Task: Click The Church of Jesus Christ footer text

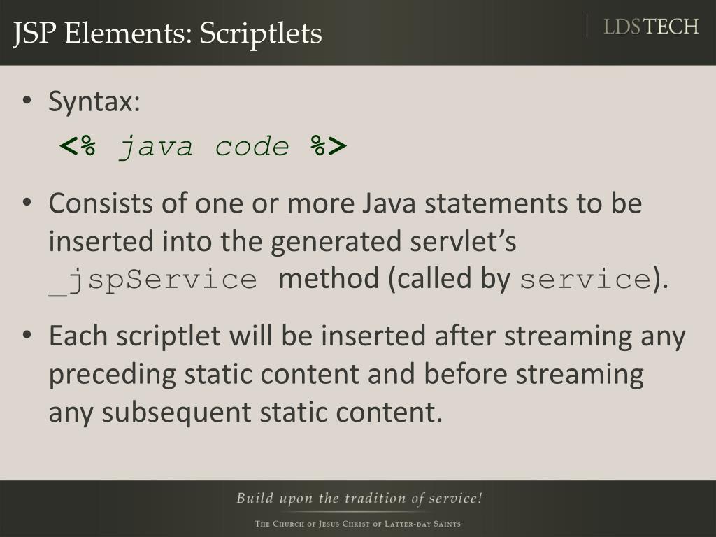Action: coord(358,524)
